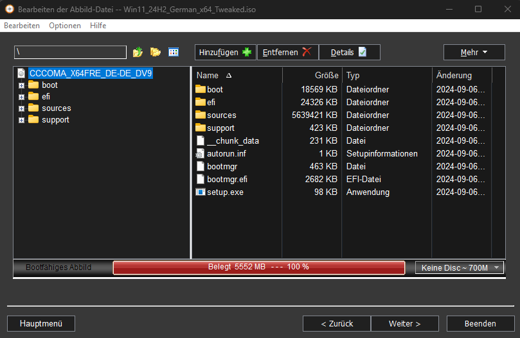Click boot folder icon in file list

[x=201, y=89]
